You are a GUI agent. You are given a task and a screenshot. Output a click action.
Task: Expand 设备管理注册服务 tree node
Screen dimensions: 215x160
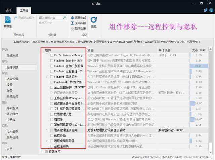[47, 130]
